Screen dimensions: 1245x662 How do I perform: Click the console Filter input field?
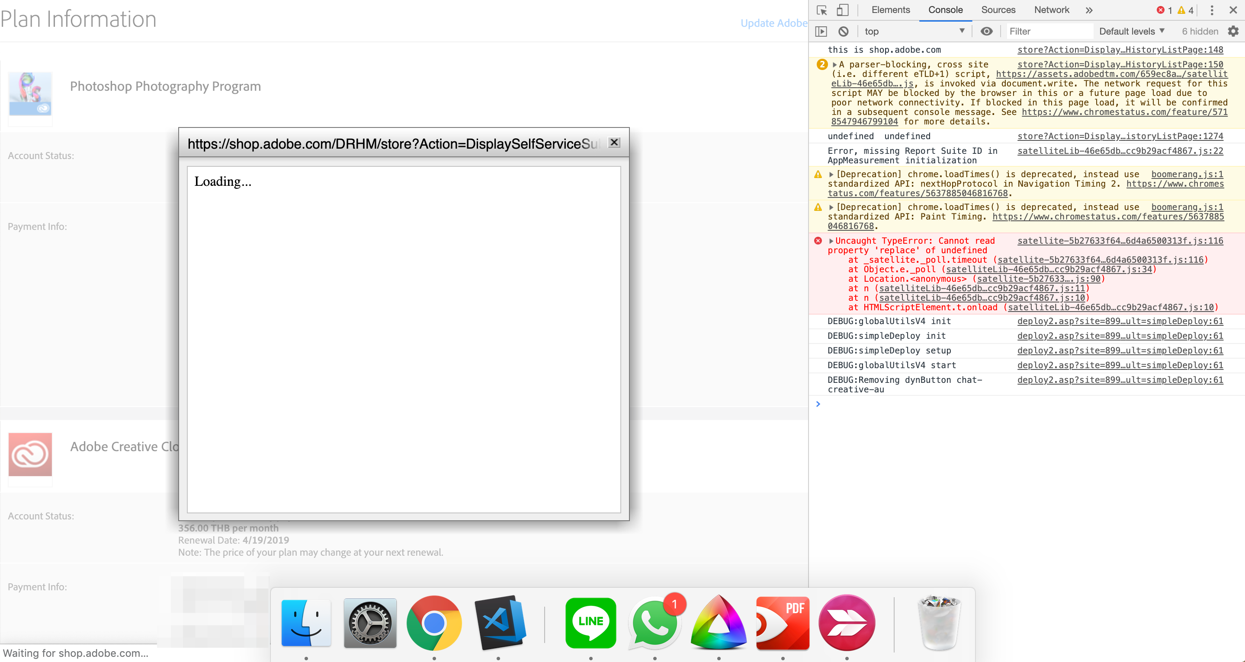1049,32
